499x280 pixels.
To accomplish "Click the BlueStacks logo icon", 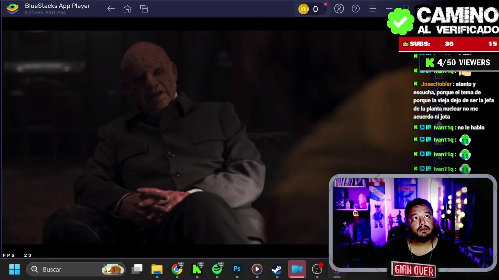I will 12,9.
